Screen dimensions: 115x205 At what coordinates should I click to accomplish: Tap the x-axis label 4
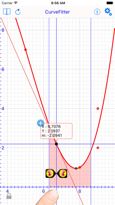tap(7, 191)
